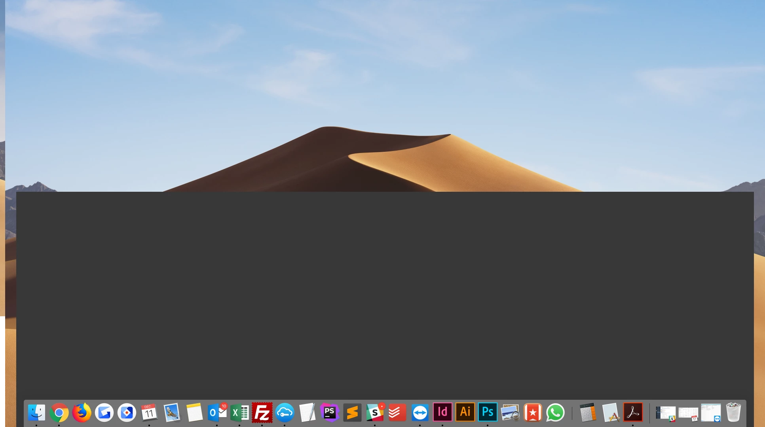Switch to Adobe Photoshop in dock

pos(488,412)
